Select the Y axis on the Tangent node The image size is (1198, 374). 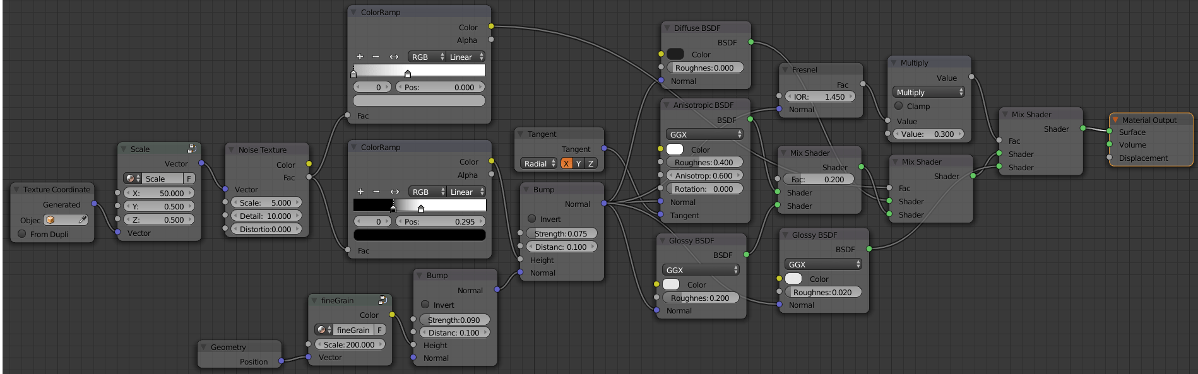click(578, 163)
